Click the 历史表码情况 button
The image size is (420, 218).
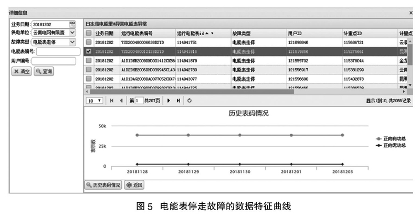coord(103,185)
